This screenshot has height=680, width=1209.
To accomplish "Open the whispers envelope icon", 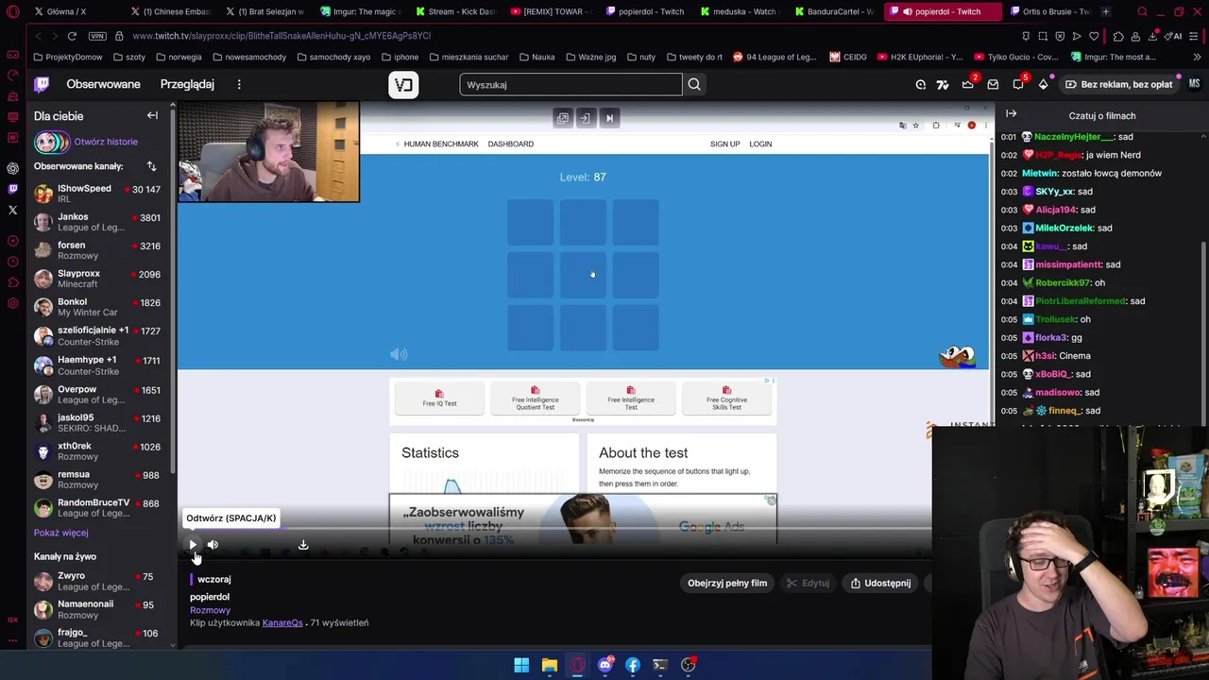I will coord(993,84).
